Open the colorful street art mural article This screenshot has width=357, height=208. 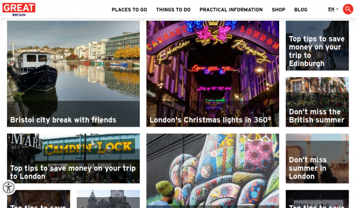pyautogui.click(x=213, y=171)
